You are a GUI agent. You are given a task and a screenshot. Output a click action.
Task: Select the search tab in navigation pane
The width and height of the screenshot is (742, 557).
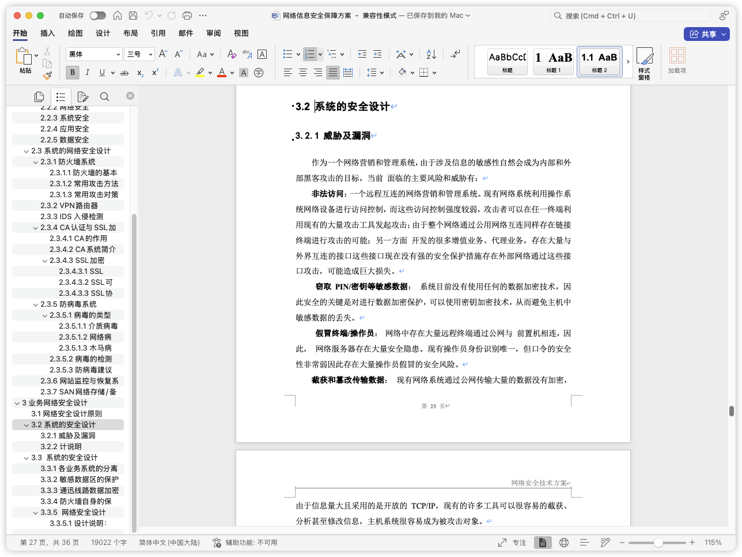[104, 96]
